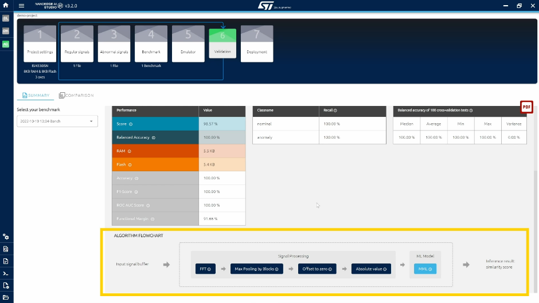The width and height of the screenshot is (539, 303).
Task: Open the document search icon in sidebar
Action: click(x=6, y=249)
